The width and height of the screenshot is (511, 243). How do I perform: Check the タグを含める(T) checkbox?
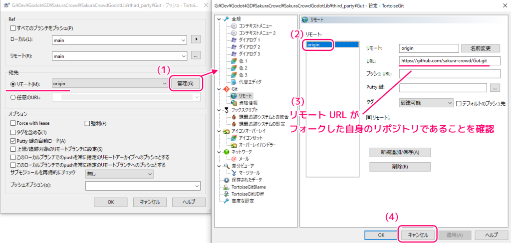(x=12, y=132)
